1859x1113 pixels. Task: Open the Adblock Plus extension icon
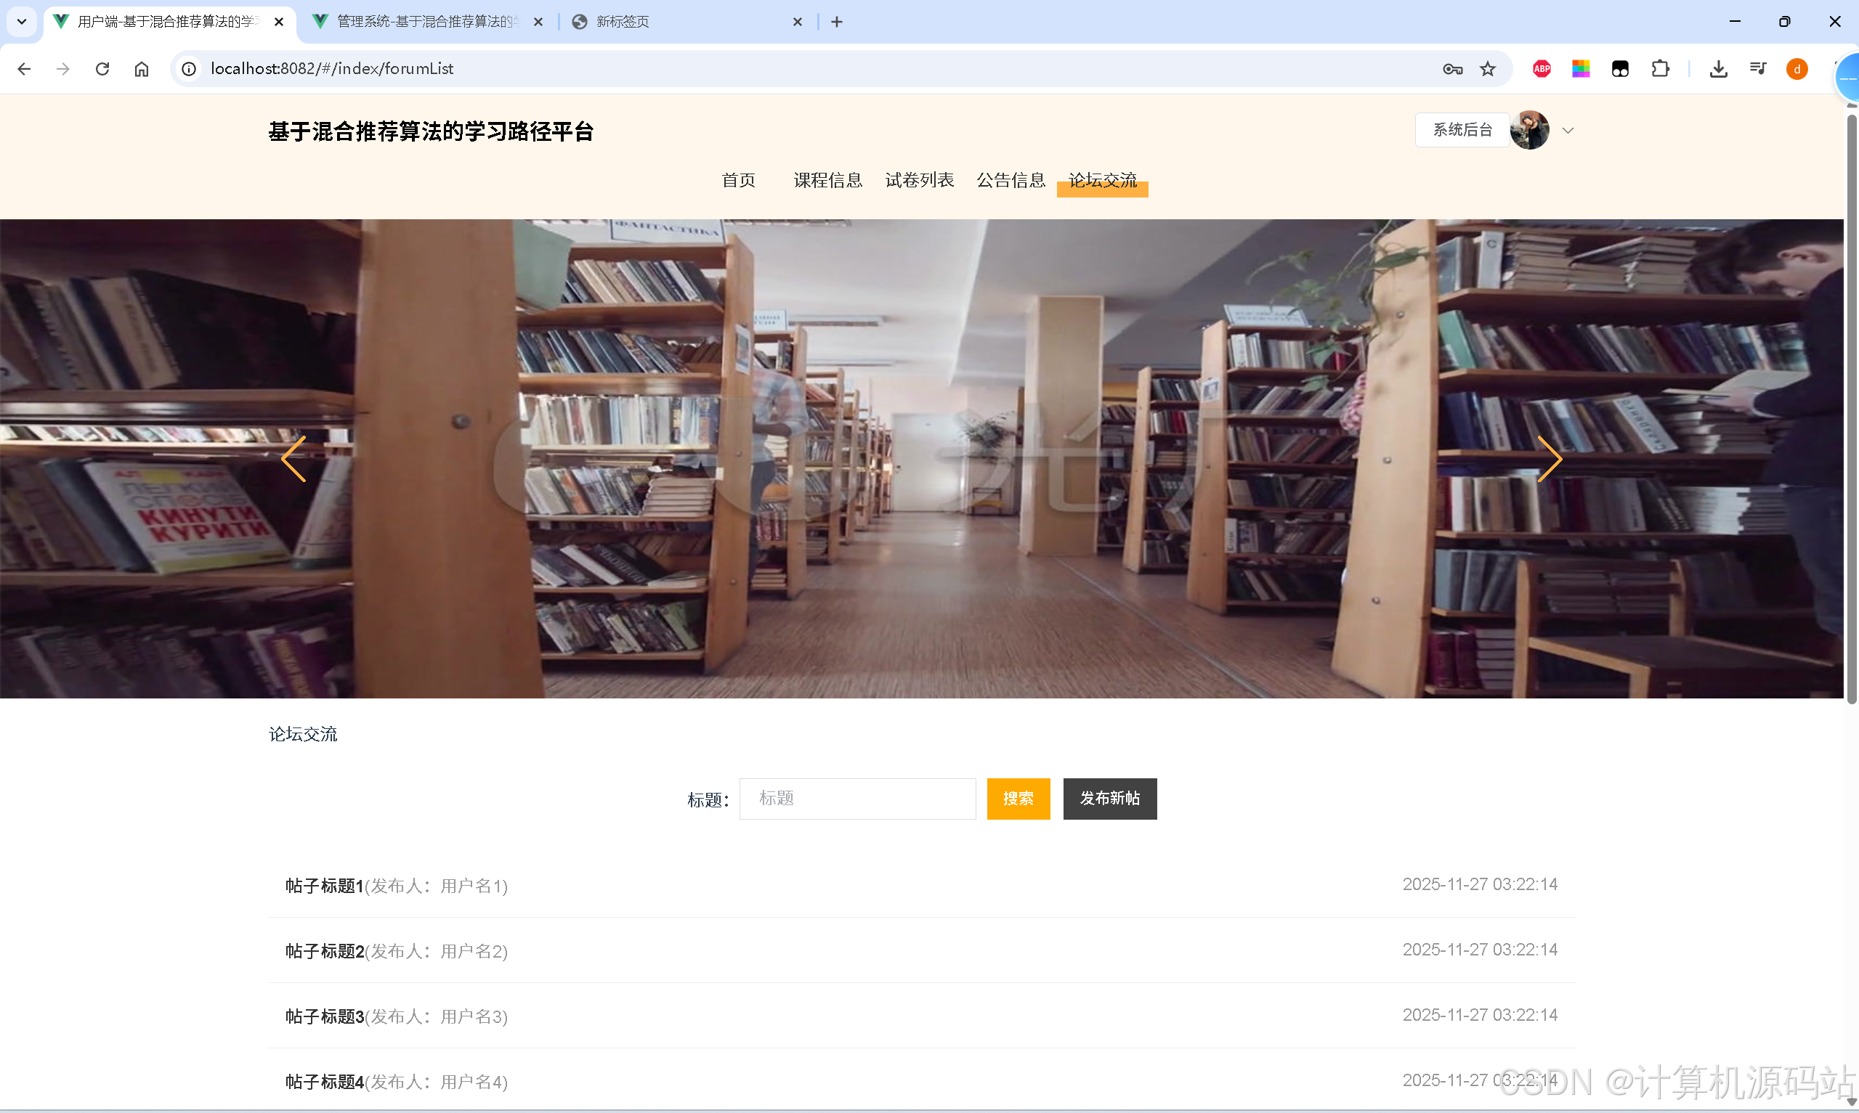pyautogui.click(x=1542, y=68)
